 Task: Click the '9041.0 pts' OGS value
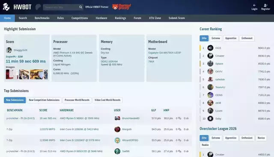click(x=264, y=48)
